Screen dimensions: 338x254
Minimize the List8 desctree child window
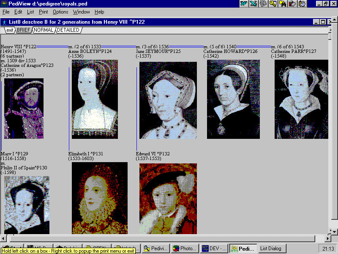click(316, 22)
